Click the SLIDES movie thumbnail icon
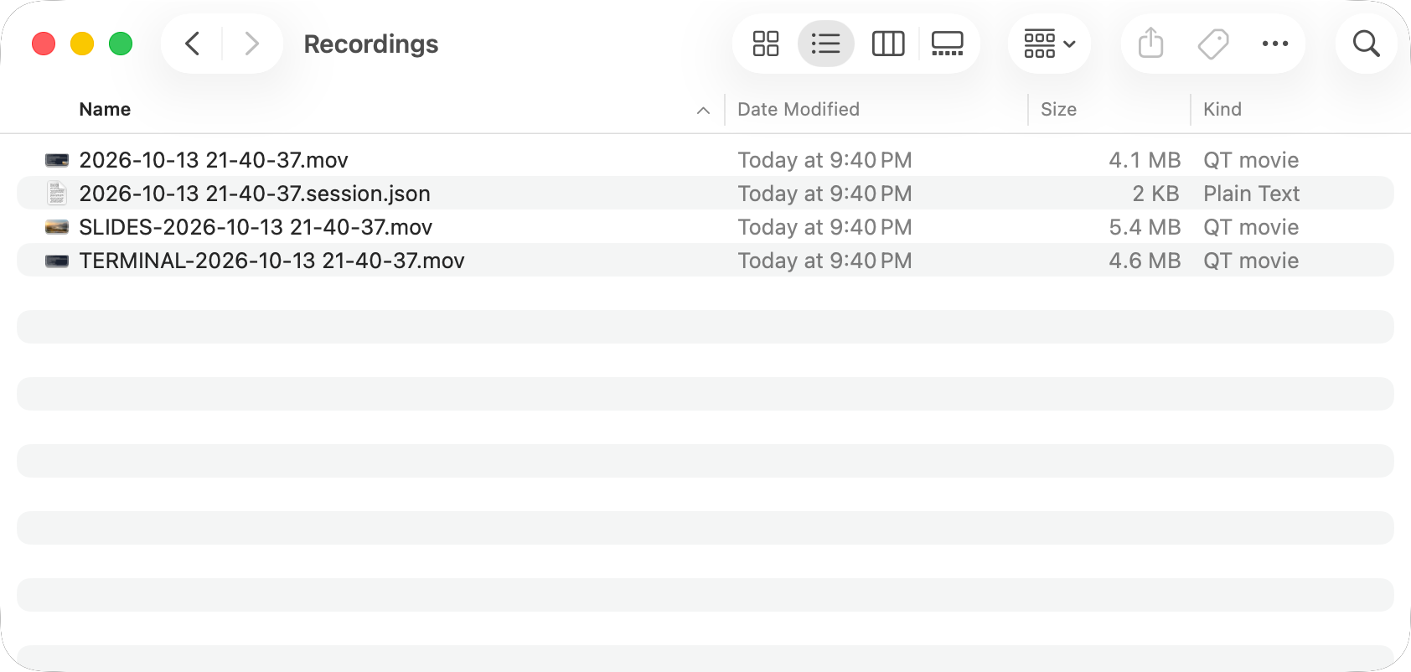 point(56,226)
